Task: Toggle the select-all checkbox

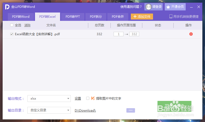Action: pyautogui.click(x=12, y=25)
